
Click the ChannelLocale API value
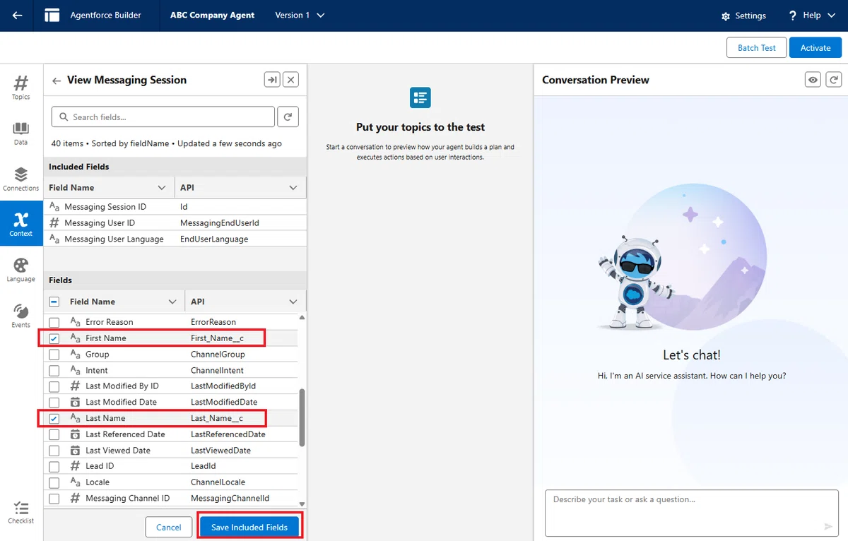click(218, 482)
